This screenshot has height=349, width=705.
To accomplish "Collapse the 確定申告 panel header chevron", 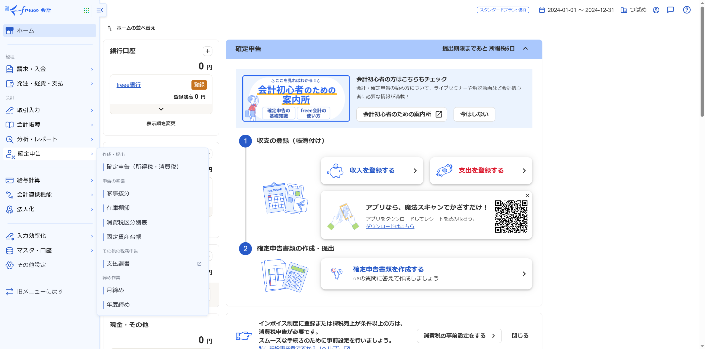I will [x=525, y=49].
